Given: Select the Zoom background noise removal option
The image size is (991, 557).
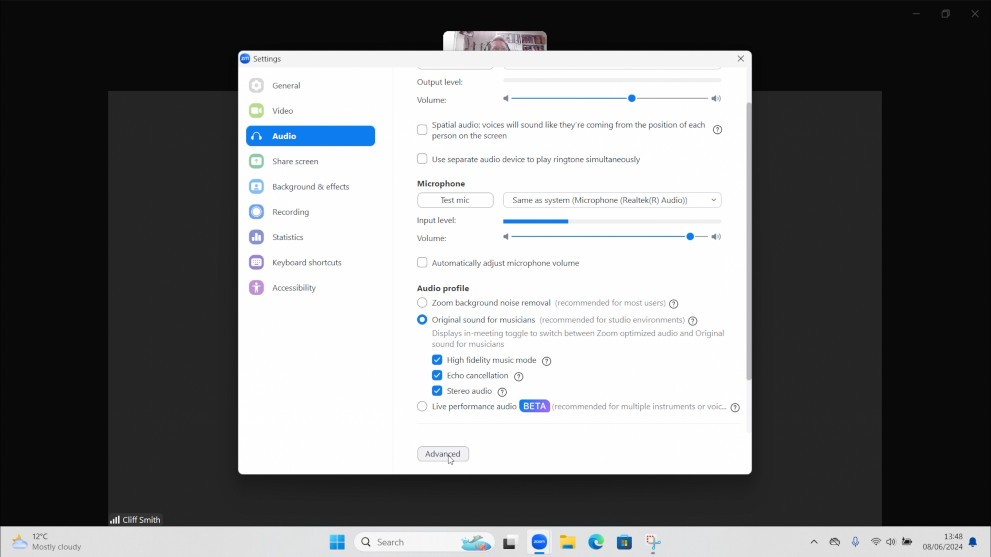Looking at the screenshot, I should (421, 302).
